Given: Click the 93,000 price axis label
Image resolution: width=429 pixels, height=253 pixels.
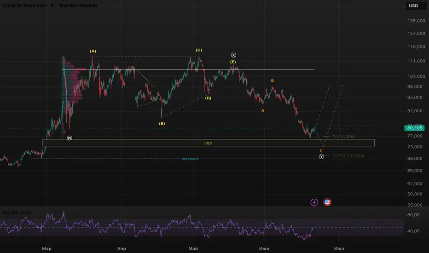Looking at the screenshot, I should coord(415,98).
